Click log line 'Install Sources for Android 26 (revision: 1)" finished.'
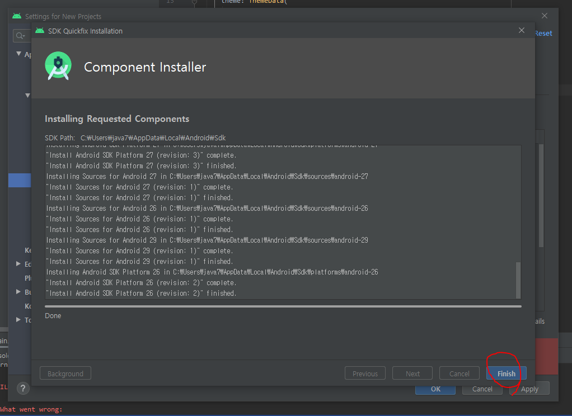This screenshot has width=572, height=416. pyautogui.click(x=139, y=230)
